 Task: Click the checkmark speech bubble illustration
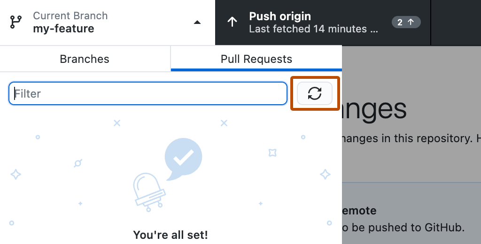point(183,159)
